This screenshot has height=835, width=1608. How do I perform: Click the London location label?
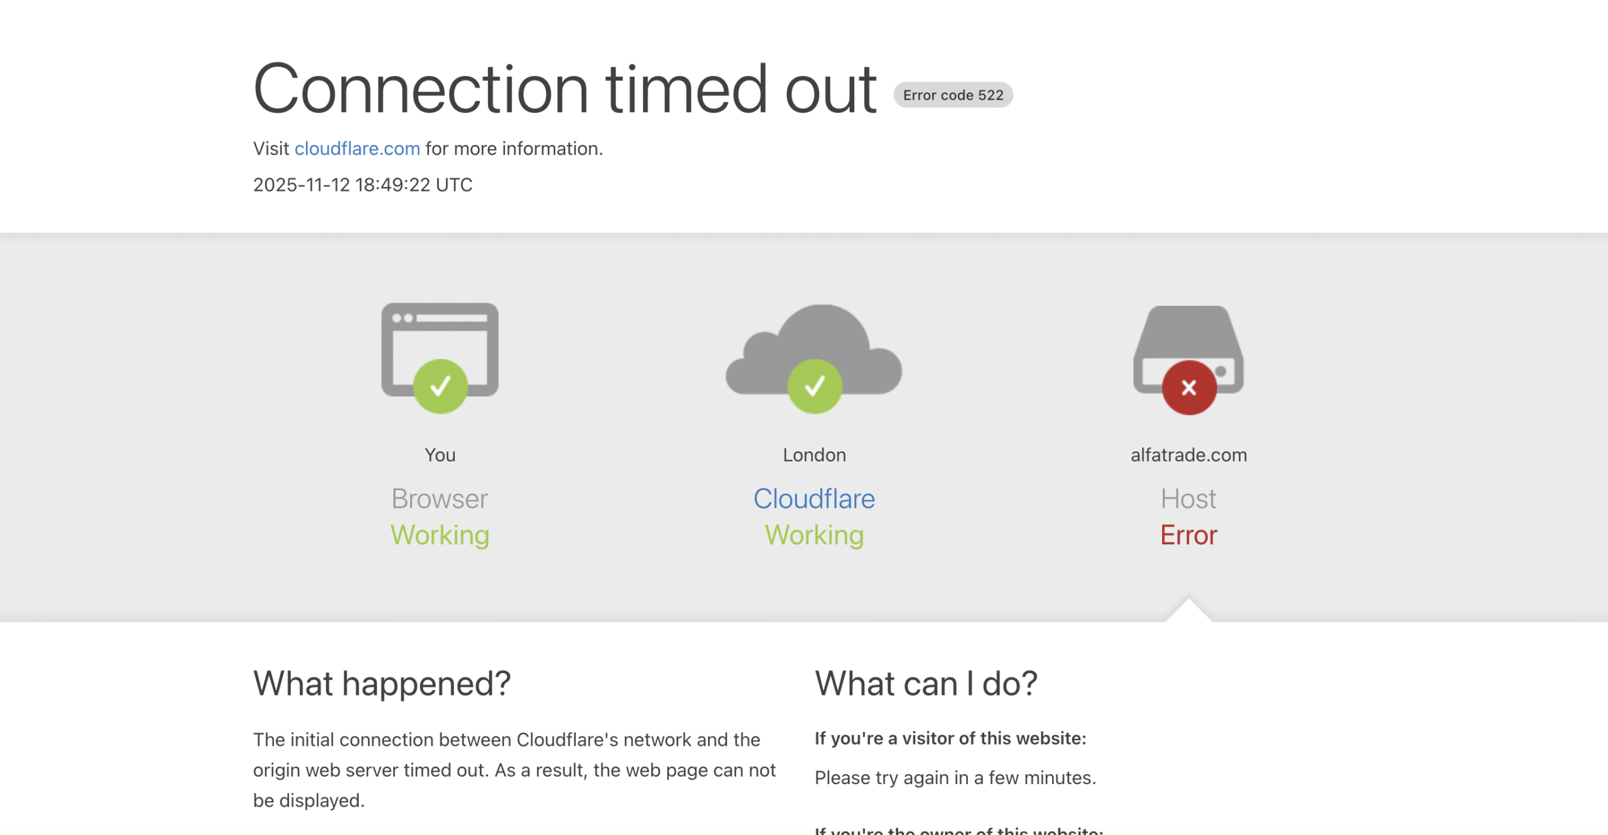coord(814,455)
